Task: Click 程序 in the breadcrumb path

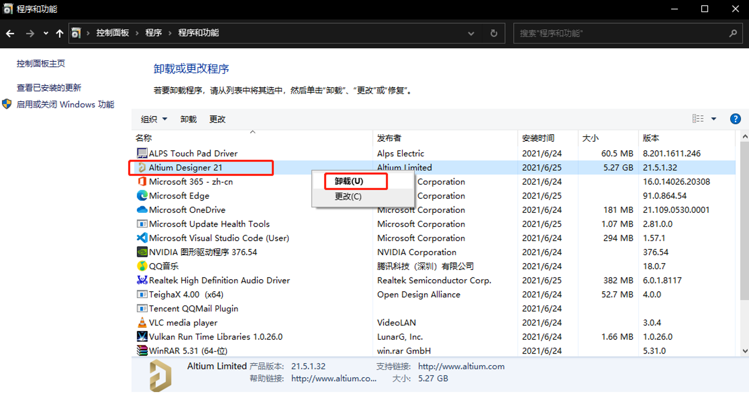Action: pos(154,33)
